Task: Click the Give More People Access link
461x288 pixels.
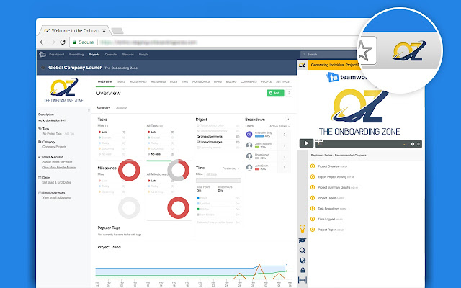Action: point(59,168)
